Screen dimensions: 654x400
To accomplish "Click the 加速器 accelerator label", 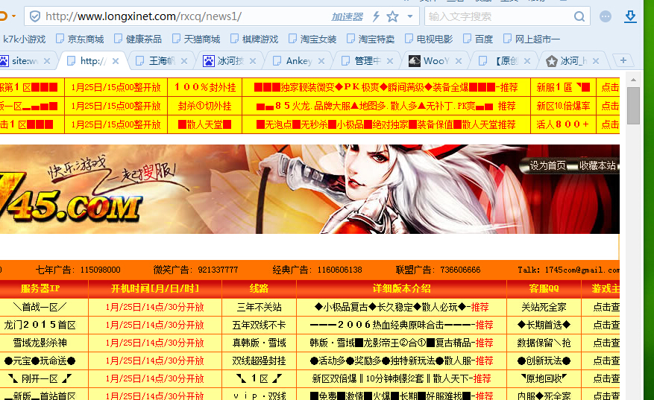I will tap(347, 16).
